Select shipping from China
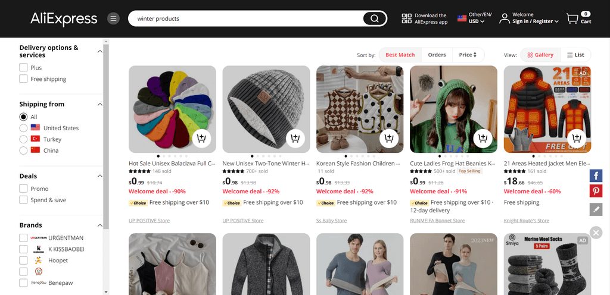Image resolution: width=610 pixels, height=295 pixels. (x=23, y=150)
